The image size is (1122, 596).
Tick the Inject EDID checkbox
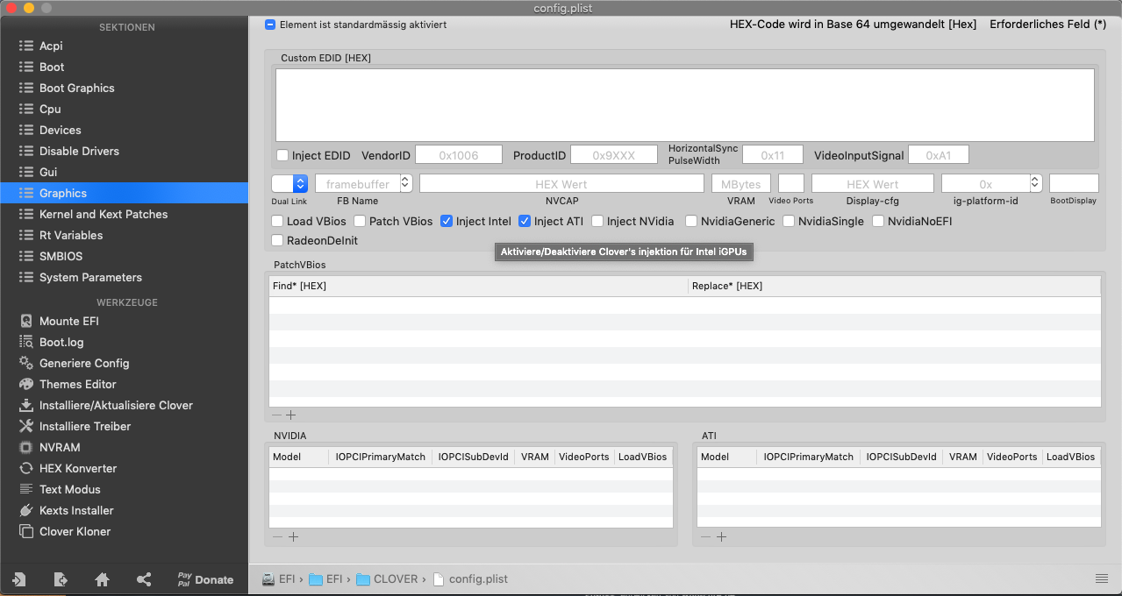(x=282, y=155)
